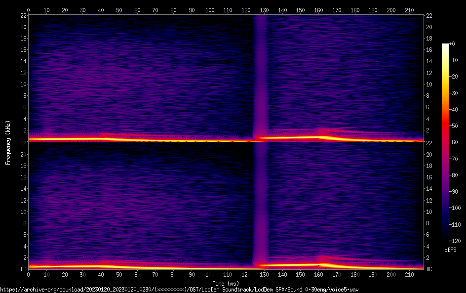Select the +0 label atop the color scale
Viewport: 466px width, 293px height.
(452, 44)
